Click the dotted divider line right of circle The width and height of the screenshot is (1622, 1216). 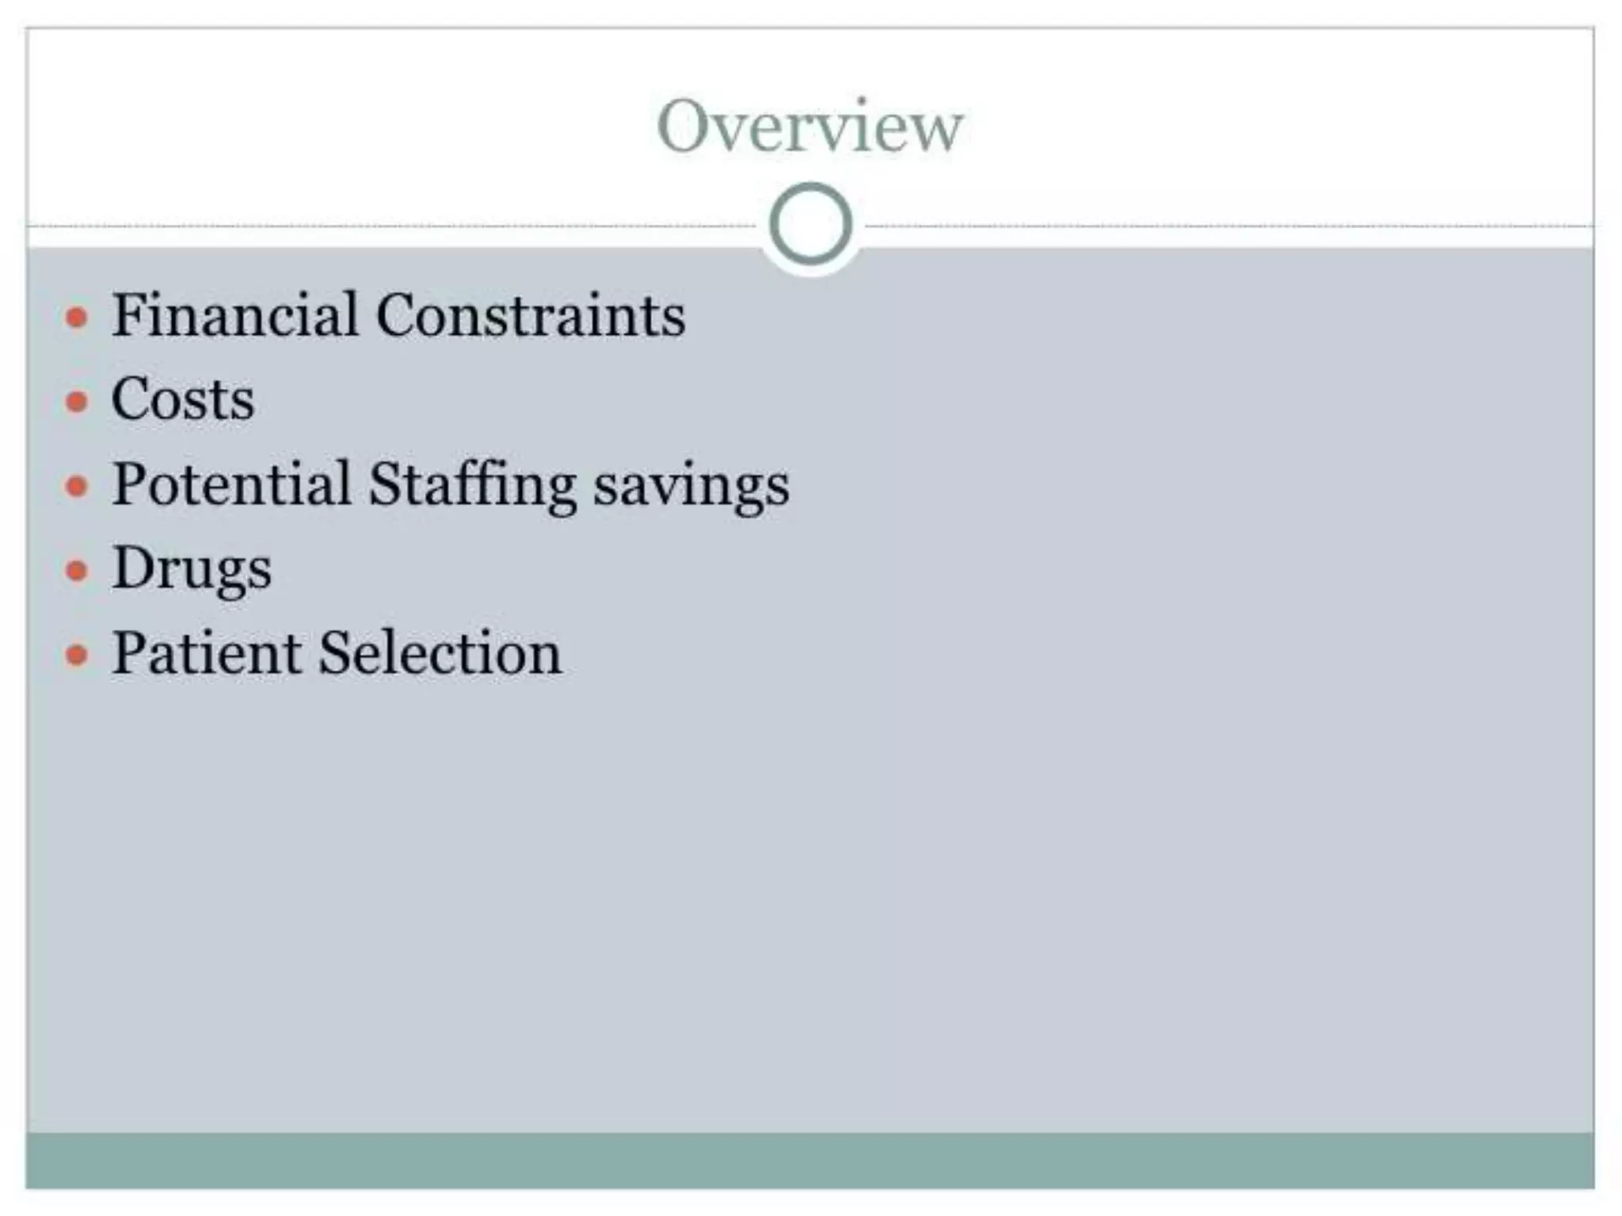(x=1229, y=226)
